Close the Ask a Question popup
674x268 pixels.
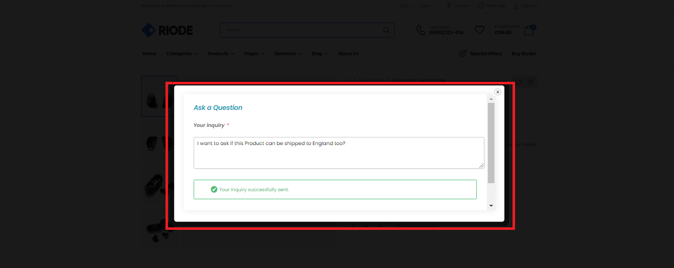(497, 92)
